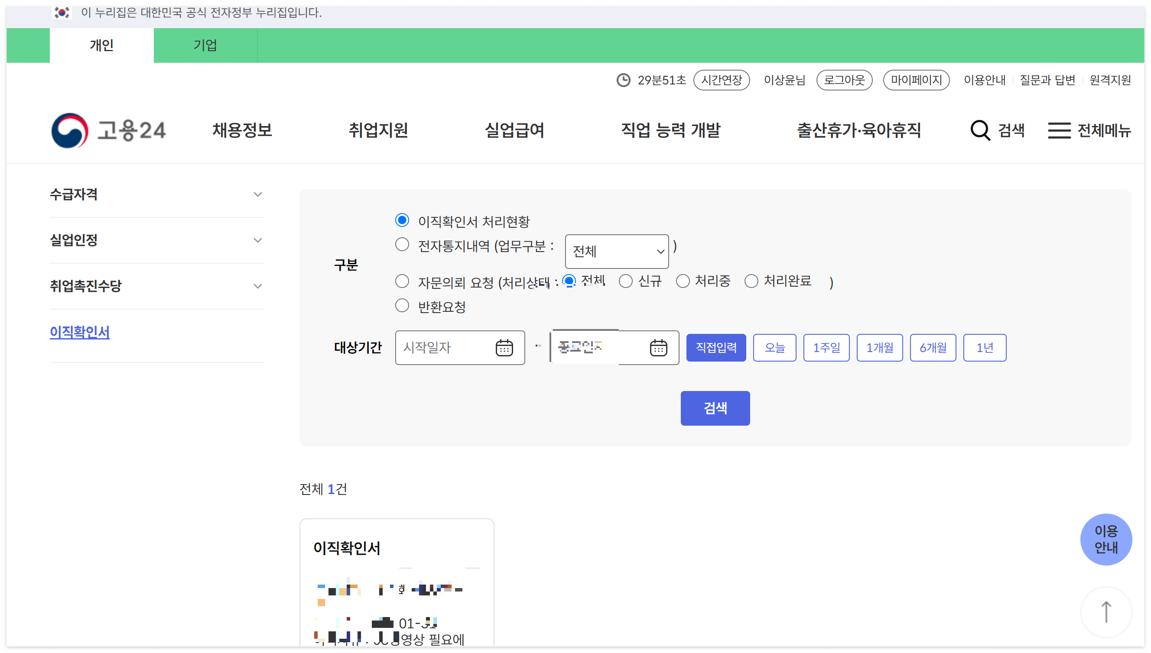This screenshot has height=653, width=1151.
Task: Open the 실업급여 menu
Action: coord(514,130)
